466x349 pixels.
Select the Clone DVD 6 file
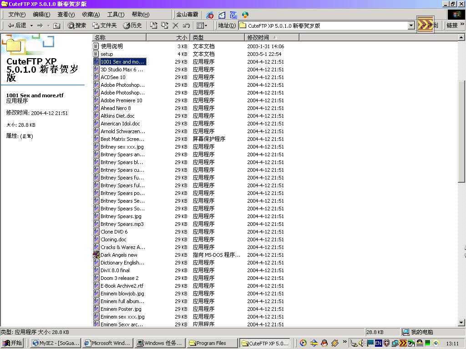(114, 232)
